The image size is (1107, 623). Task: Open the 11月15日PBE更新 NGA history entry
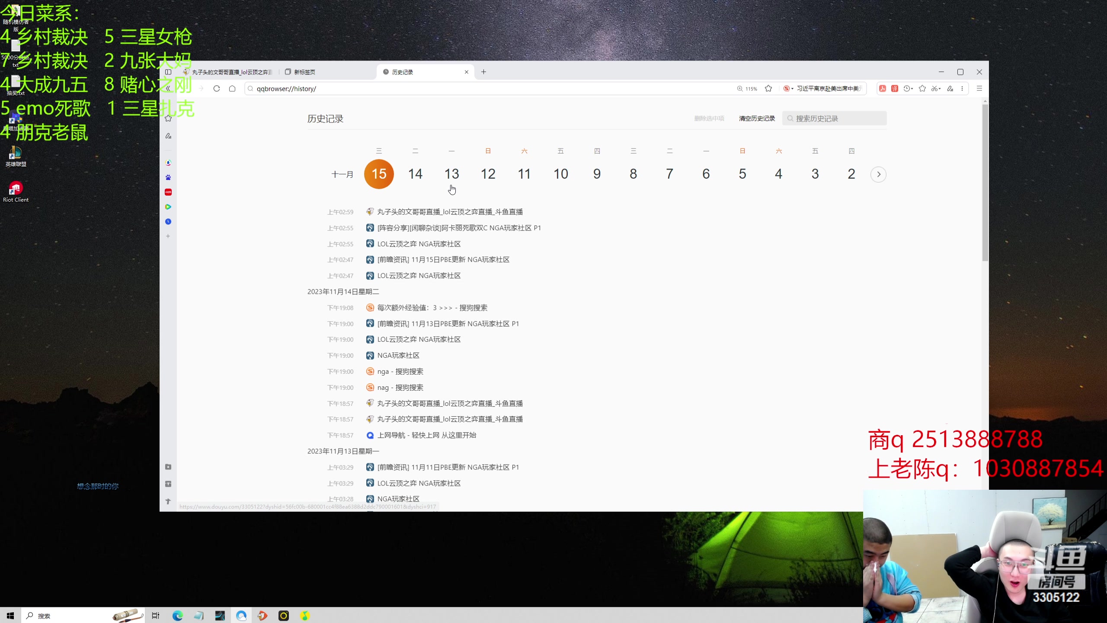tap(443, 260)
